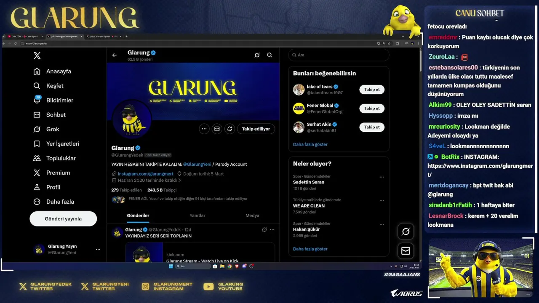Open Sohbet messages in the sidebar

click(50, 115)
